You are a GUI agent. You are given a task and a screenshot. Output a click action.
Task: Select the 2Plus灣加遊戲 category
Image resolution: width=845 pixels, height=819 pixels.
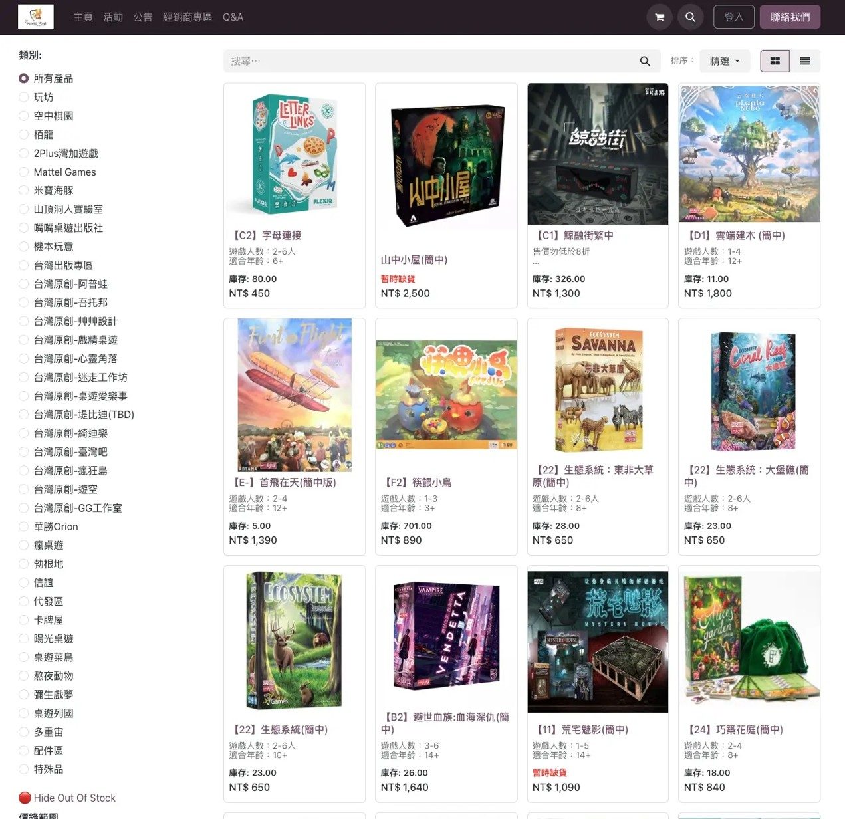[59, 153]
